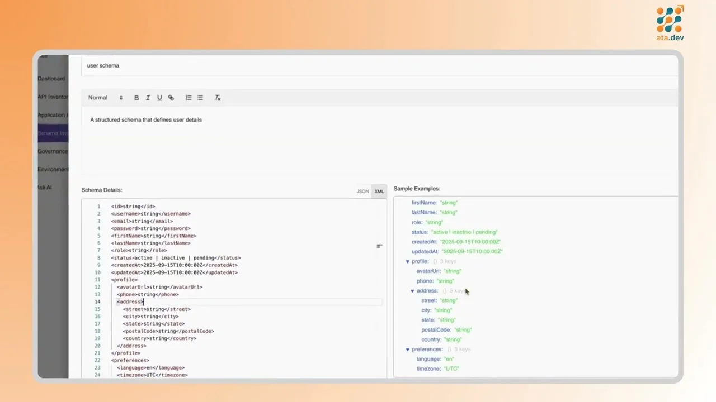This screenshot has width=716, height=402.
Task: Create a bulleted list
Action: (200, 98)
